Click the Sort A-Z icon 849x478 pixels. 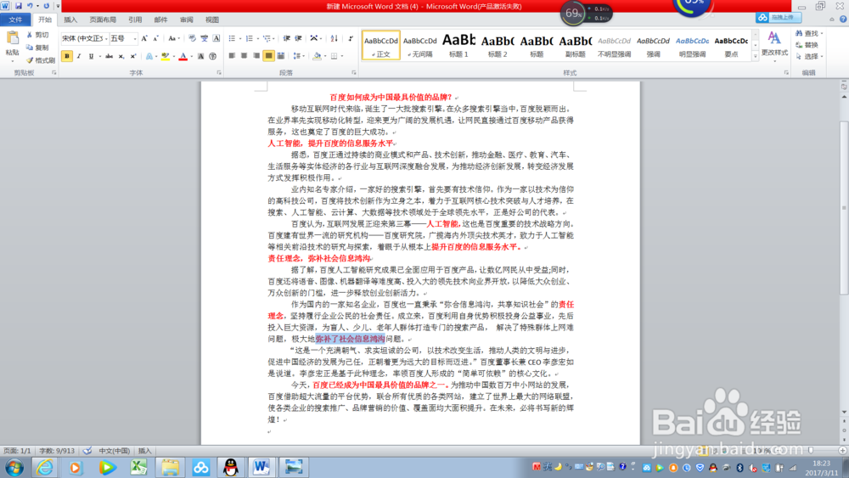[x=334, y=38]
